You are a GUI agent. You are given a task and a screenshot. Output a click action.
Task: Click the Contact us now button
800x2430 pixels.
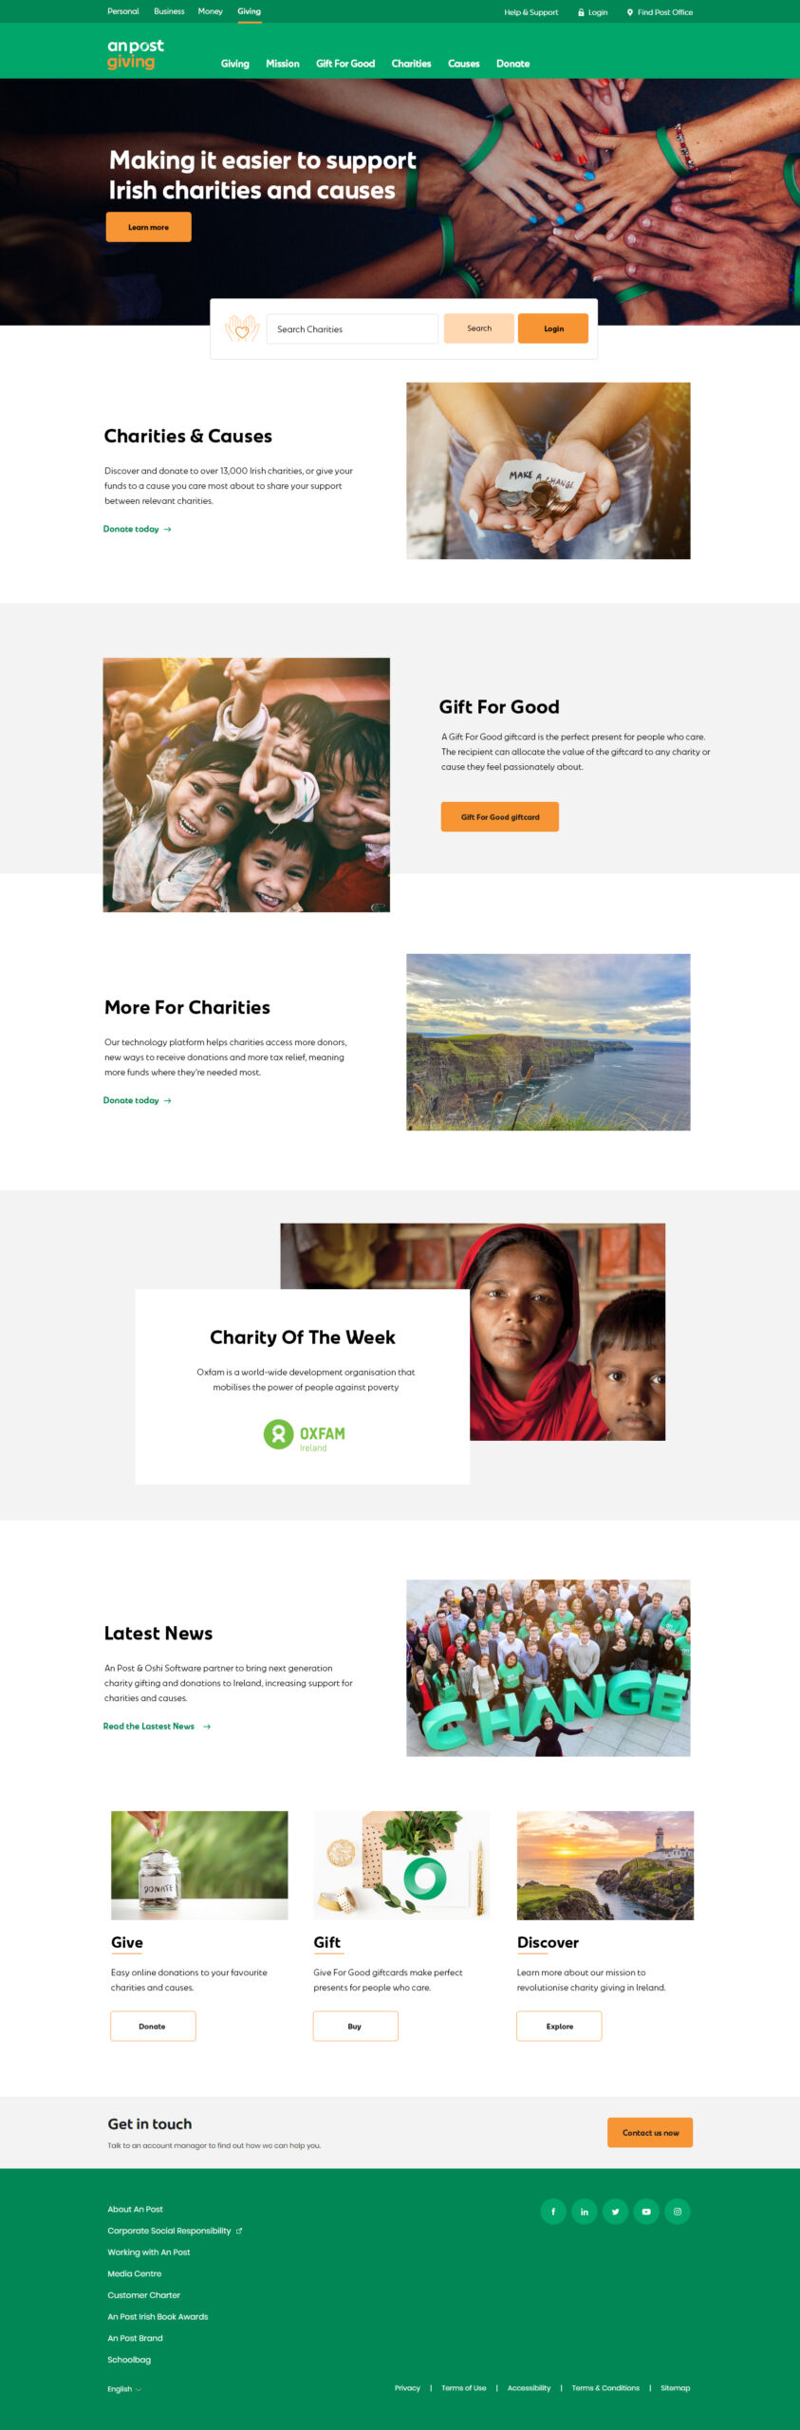[x=650, y=2132]
